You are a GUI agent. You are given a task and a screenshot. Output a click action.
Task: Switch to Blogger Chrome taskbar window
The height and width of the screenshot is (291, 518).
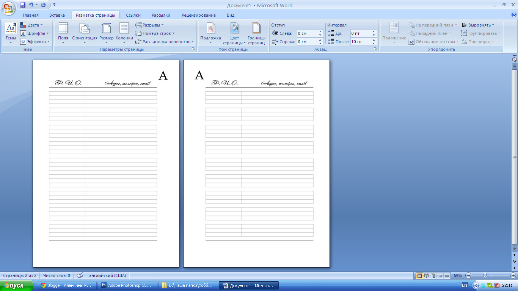pos(67,286)
